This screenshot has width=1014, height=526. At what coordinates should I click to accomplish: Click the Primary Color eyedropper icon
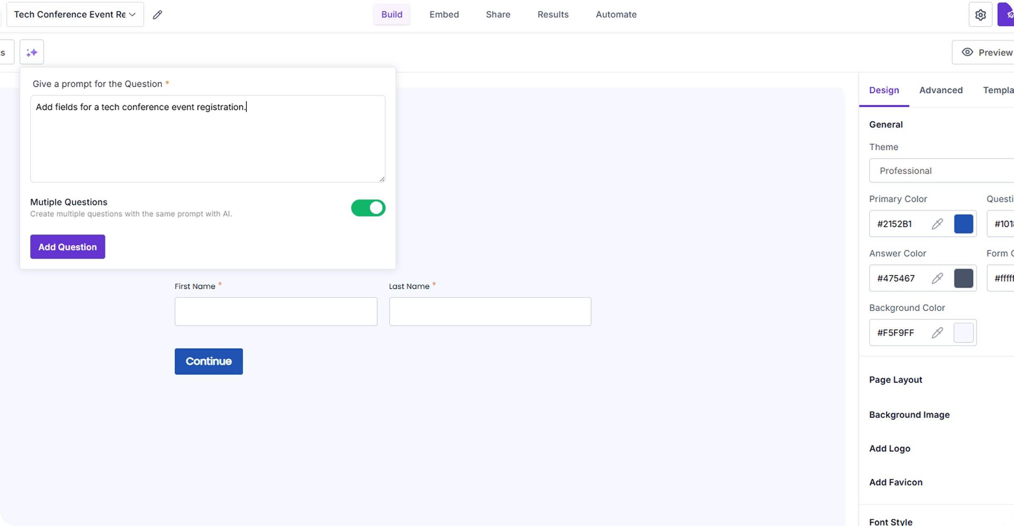tap(937, 224)
